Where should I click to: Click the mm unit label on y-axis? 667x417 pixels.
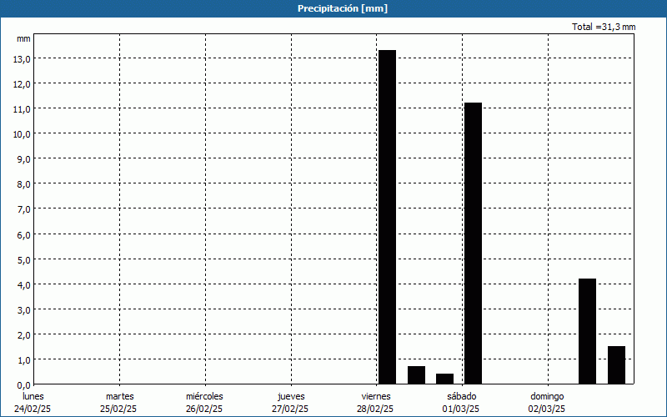tap(23, 38)
